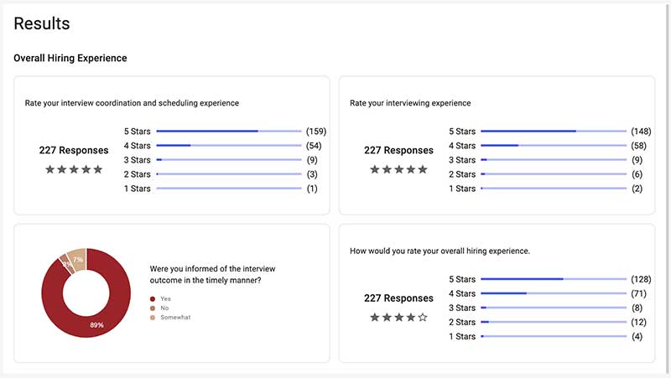671x378 pixels.
Task: Click the 4 Stars bar for interviewing experience
Action: (553, 146)
